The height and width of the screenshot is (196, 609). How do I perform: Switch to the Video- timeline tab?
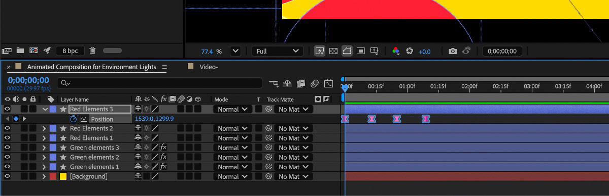(209, 67)
